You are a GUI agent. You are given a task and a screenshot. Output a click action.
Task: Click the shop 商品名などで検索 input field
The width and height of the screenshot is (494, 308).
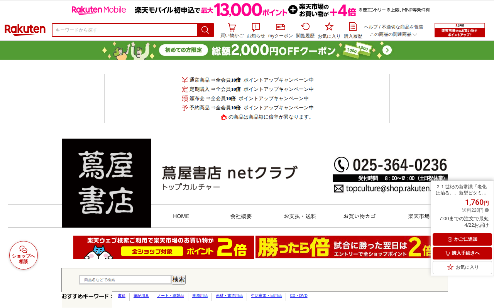click(x=125, y=280)
